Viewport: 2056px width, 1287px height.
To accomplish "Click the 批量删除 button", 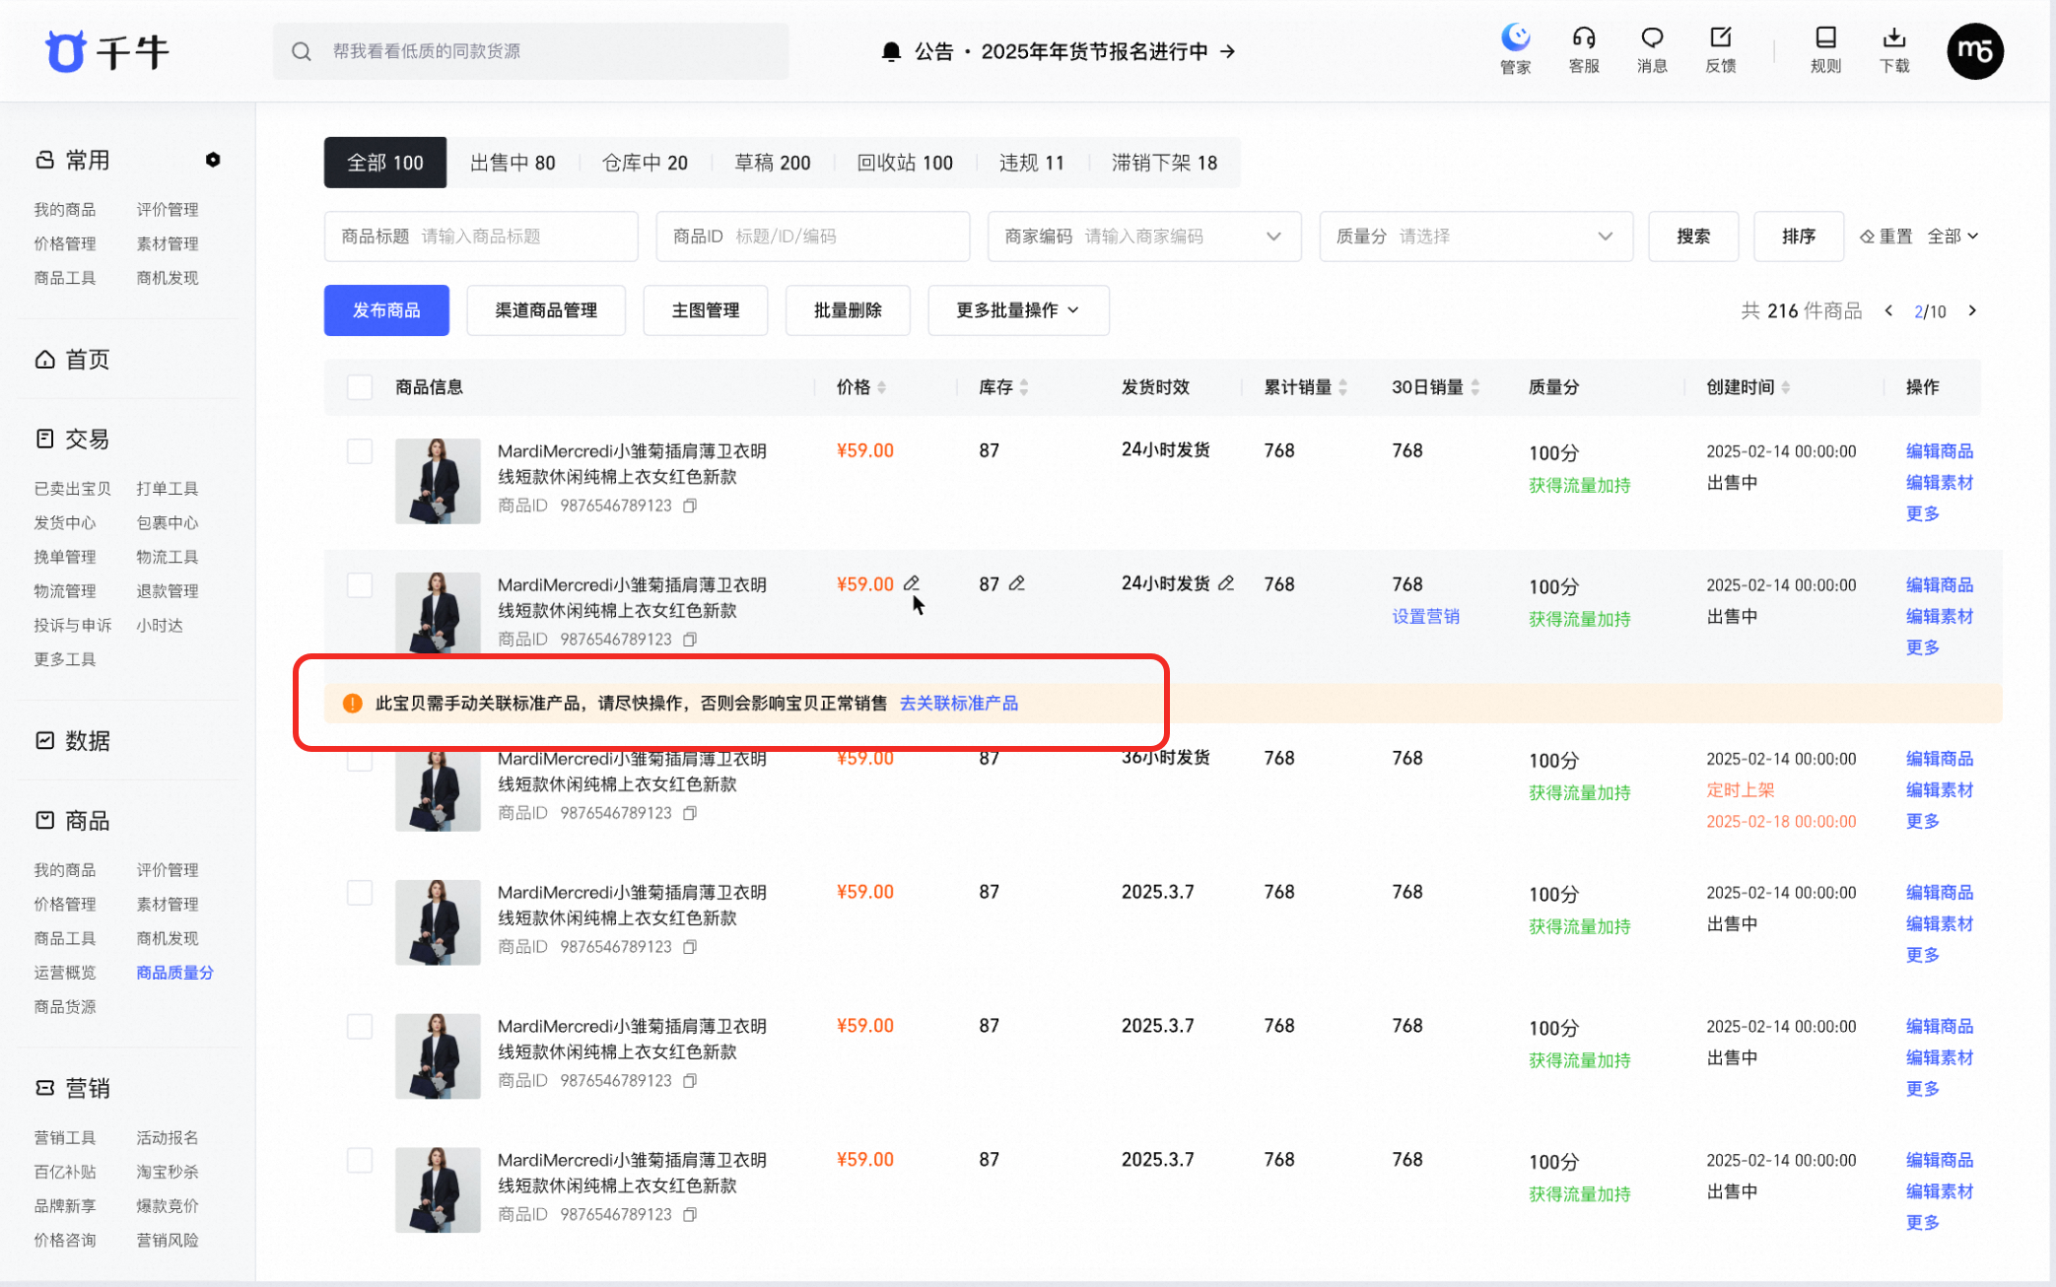I will (848, 310).
